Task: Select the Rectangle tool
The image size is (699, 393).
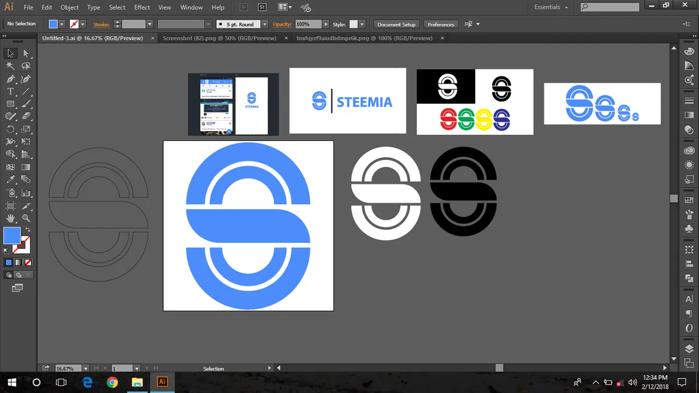Action: pyautogui.click(x=10, y=104)
